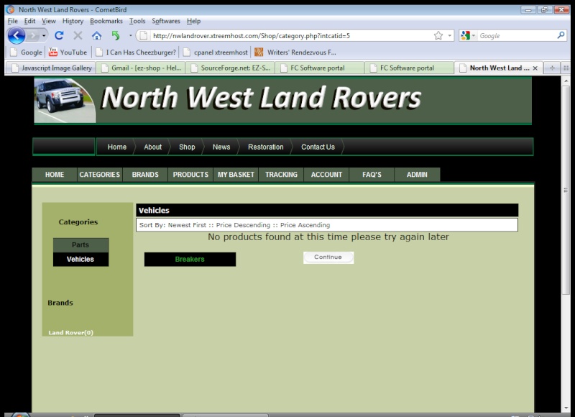The width and height of the screenshot is (575, 417).
Task: Select the ACCOUNT shop tab
Action: (x=326, y=175)
